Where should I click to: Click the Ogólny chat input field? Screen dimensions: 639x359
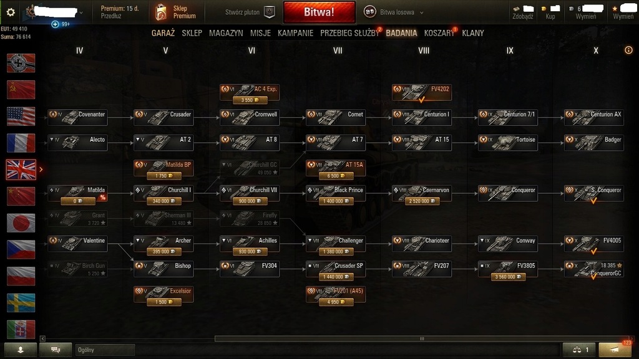click(105, 350)
